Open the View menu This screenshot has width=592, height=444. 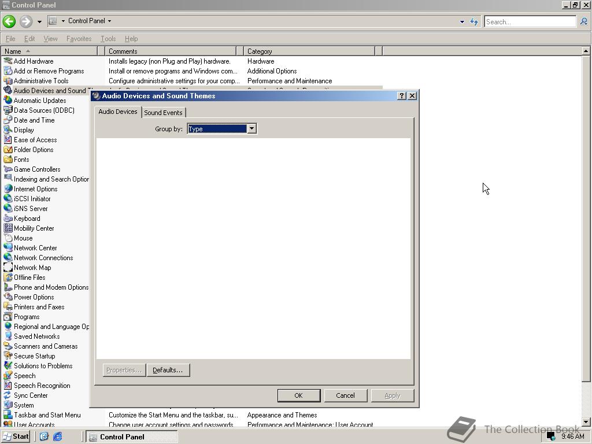tap(51, 39)
